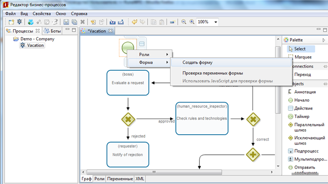Pick the Marquee tool in Palette
The width and height of the screenshot is (328, 184).
300,57
